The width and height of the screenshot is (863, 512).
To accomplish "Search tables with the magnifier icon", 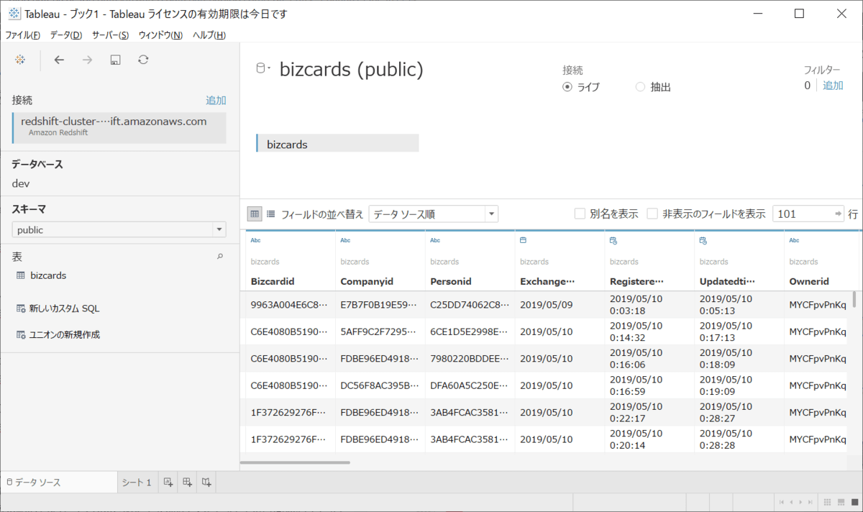I will coord(220,256).
